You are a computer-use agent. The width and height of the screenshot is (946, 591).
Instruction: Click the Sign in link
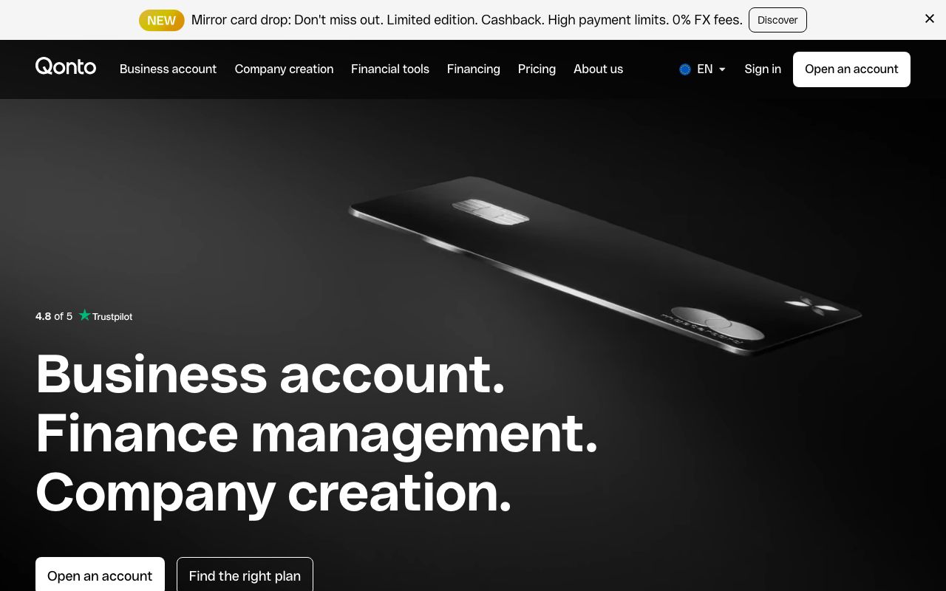click(x=763, y=69)
